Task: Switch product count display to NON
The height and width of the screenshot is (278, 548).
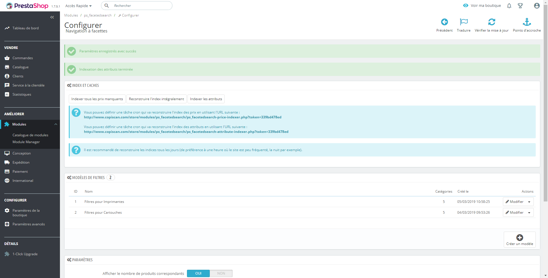Action: pyautogui.click(x=221, y=273)
